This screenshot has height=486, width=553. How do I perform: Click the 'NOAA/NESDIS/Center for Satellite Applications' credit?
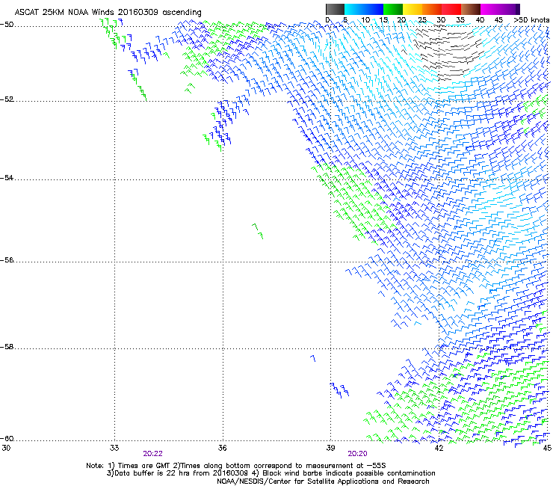(298, 482)
